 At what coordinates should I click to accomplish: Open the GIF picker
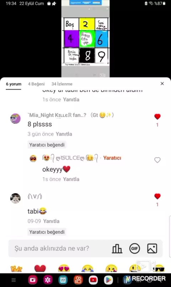[135, 248]
